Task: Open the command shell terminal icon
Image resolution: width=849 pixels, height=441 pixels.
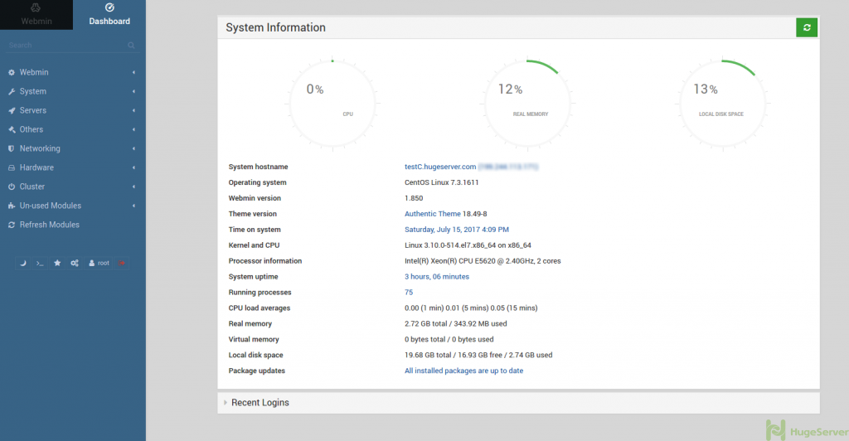Action: [40, 263]
